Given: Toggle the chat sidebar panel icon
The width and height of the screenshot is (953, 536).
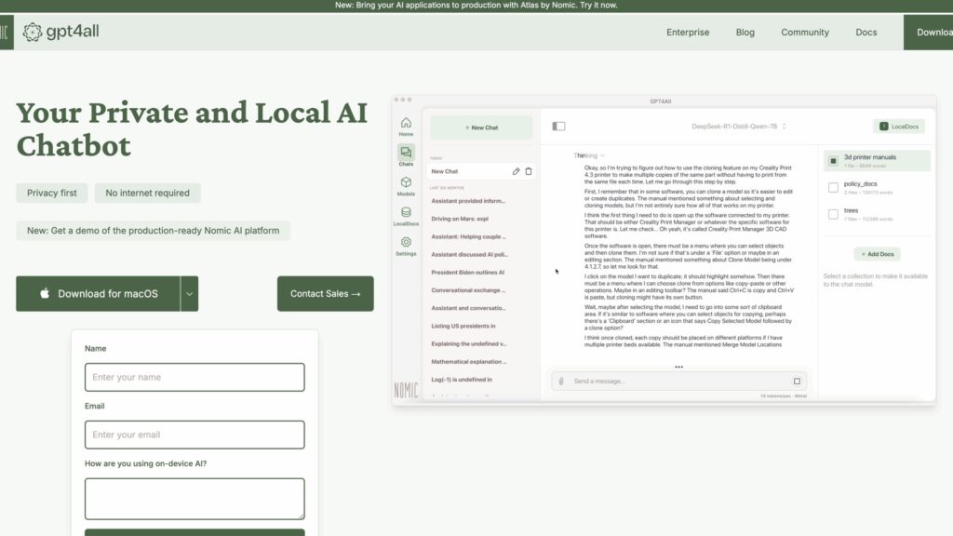Looking at the screenshot, I should pyautogui.click(x=558, y=127).
